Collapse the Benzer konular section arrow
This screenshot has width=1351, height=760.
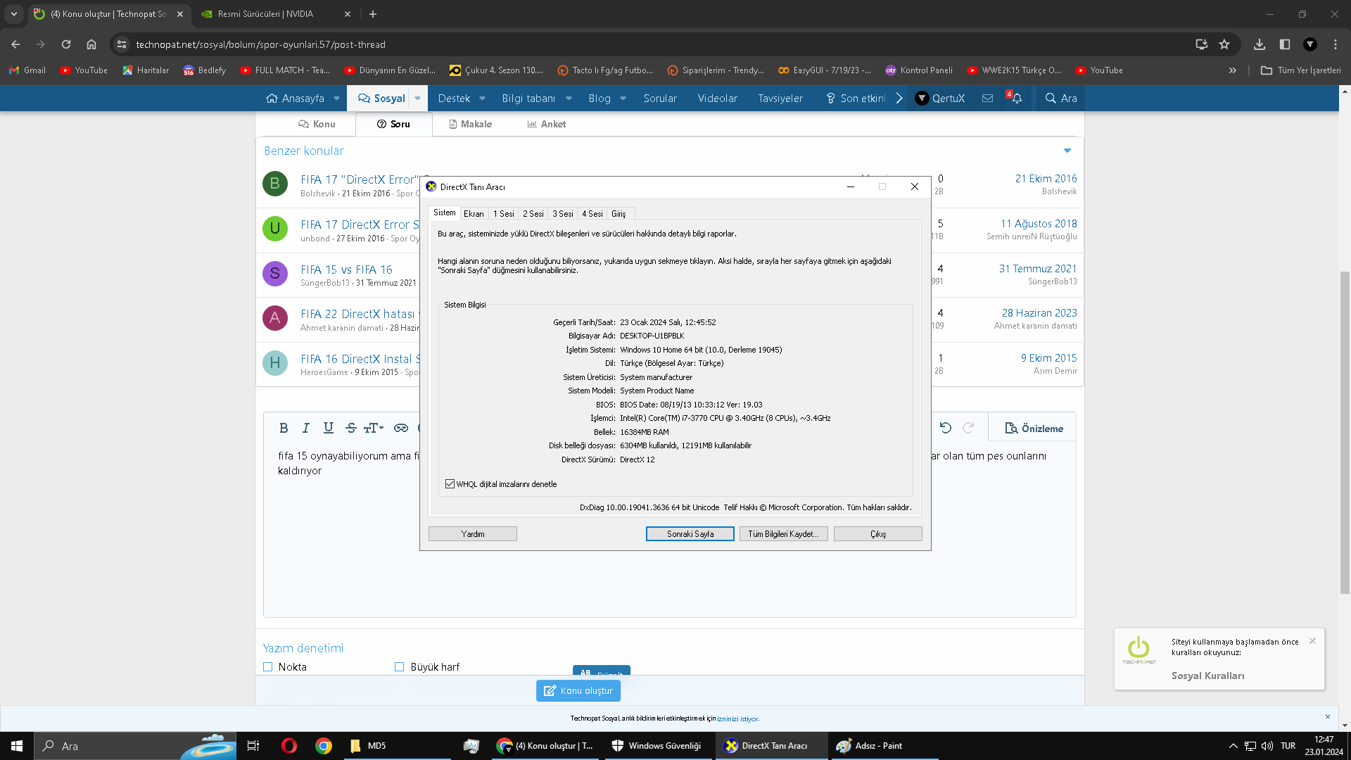point(1067,151)
